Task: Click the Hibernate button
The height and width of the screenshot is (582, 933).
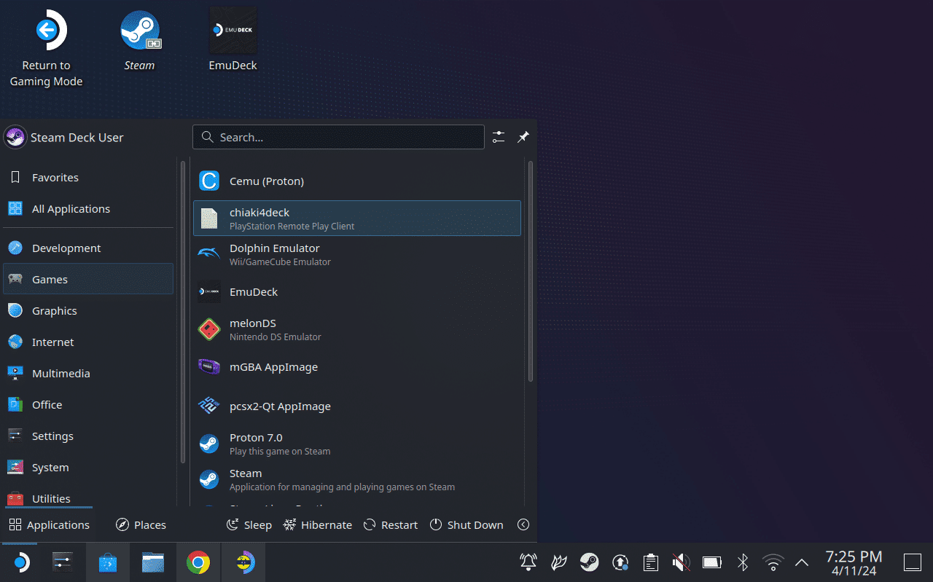Action: [318, 525]
